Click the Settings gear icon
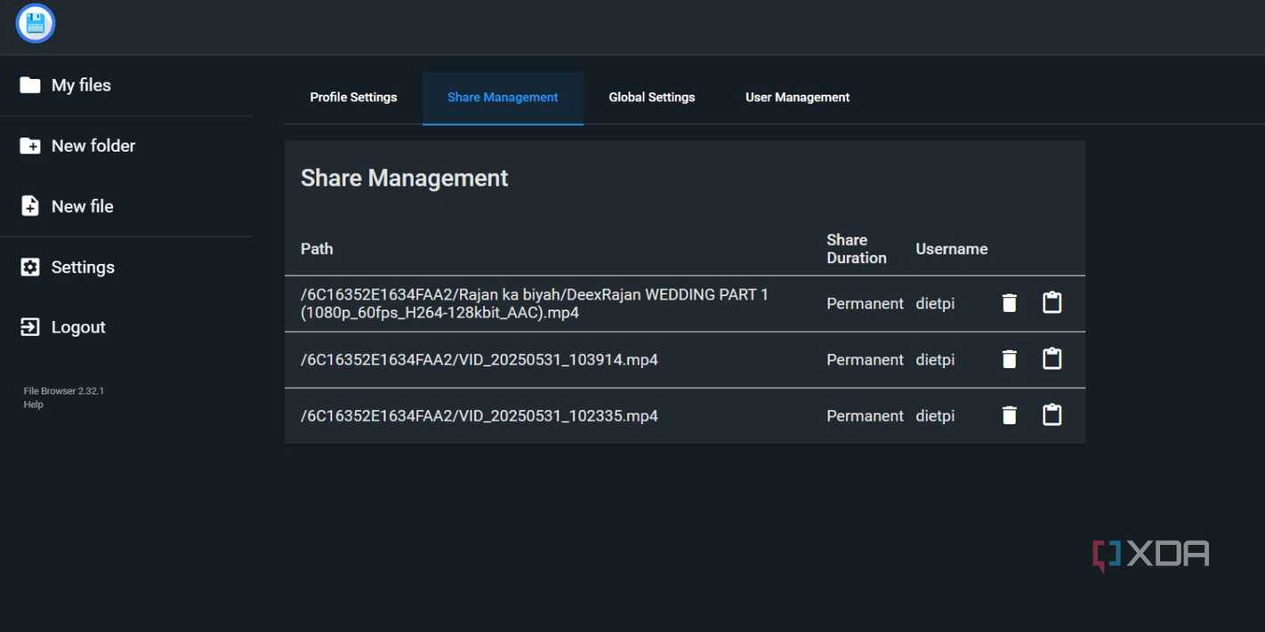This screenshot has height=632, width=1265. point(30,267)
